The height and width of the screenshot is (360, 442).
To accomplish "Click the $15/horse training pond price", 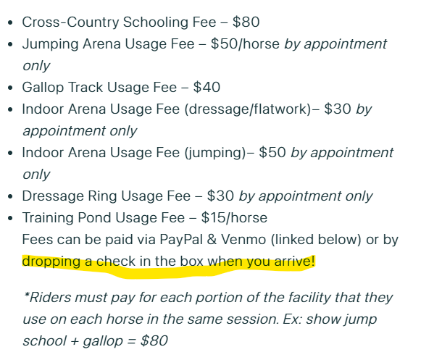I will (x=234, y=218).
